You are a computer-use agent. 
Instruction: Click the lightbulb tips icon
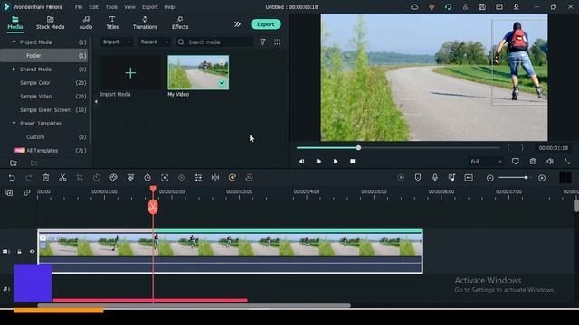(432, 7)
